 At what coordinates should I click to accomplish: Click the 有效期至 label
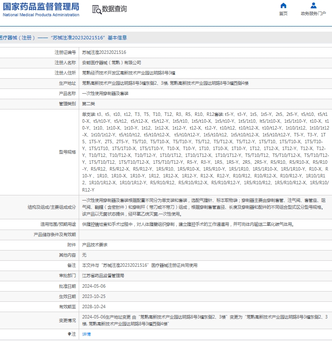click(x=67, y=307)
